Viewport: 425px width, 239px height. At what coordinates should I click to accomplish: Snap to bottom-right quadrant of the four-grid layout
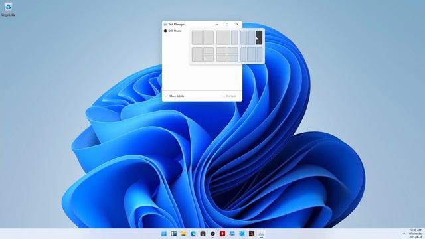[x=233, y=58]
